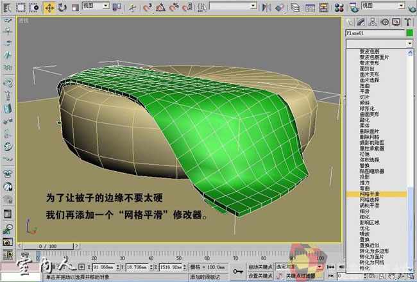Click the green object color swatch

(410, 33)
